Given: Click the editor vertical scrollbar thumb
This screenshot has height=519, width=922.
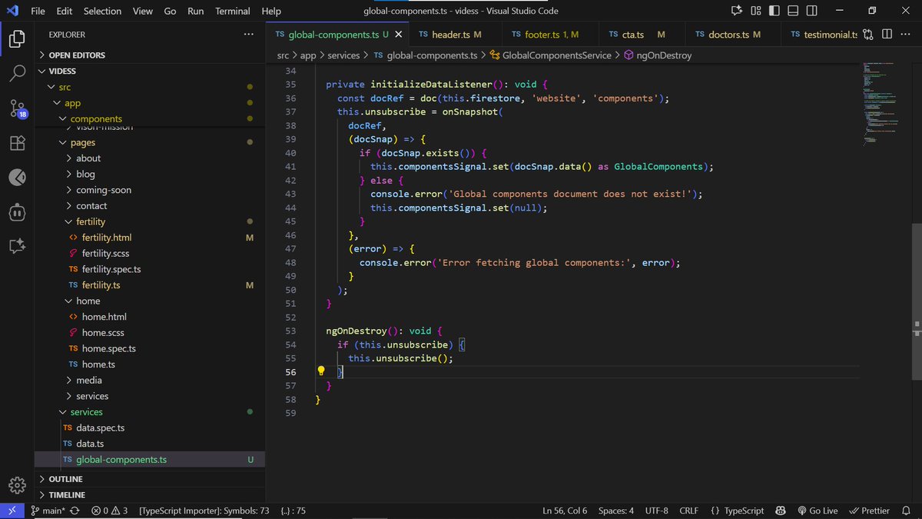Looking at the screenshot, I should (917, 301).
